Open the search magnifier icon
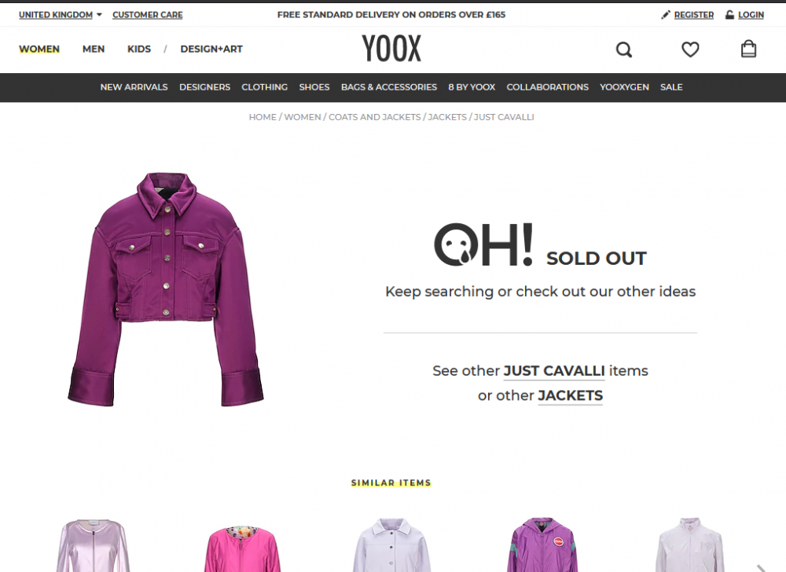 (623, 49)
